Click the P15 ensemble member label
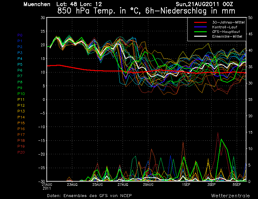The image size is (258, 199). pos(21,123)
